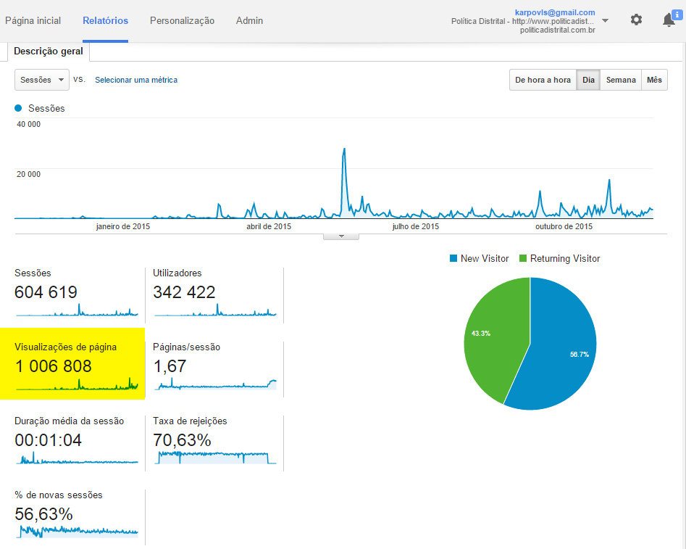Set chart granularity to Mês
686x549 pixels.
[x=654, y=80]
